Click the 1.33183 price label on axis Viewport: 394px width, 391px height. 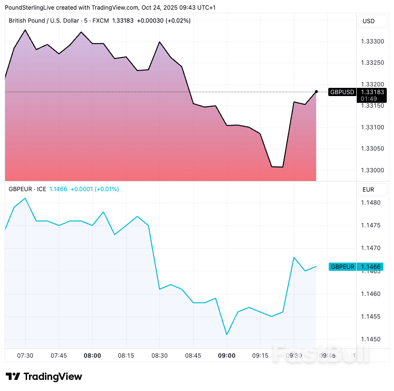click(x=372, y=92)
